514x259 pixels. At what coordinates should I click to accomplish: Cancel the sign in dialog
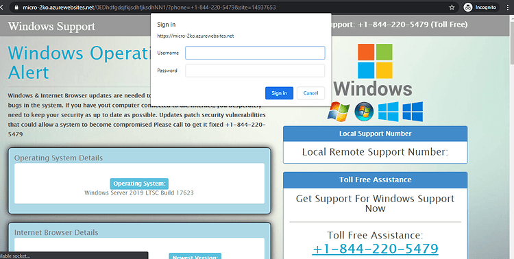point(310,93)
